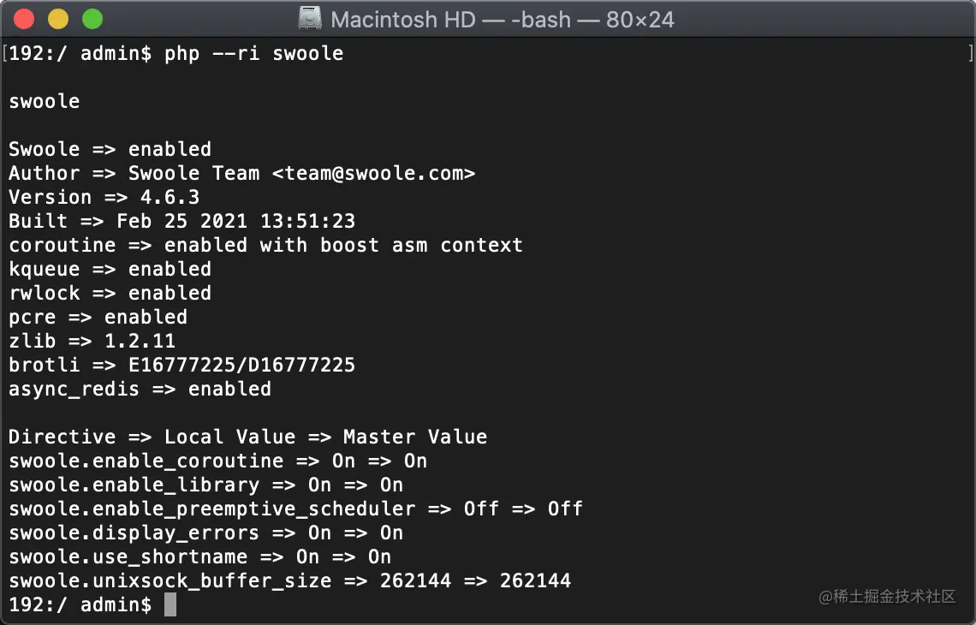Click the brotli E16777225/D16777225 value

241,366
